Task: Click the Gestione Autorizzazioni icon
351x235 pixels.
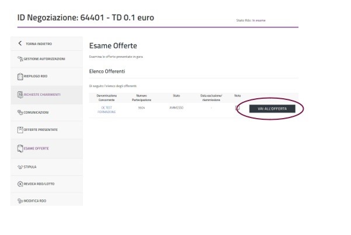Action: coord(20,58)
